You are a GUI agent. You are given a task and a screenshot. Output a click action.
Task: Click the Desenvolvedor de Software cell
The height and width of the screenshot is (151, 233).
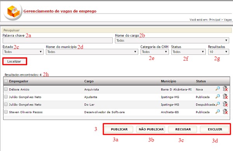(104, 112)
